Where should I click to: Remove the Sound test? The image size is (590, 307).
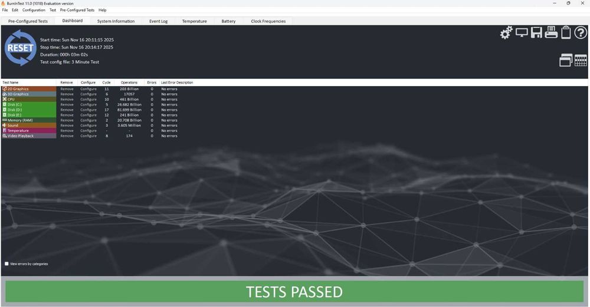(x=67, y=126)
